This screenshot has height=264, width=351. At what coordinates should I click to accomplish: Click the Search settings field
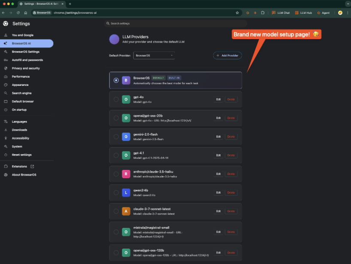[176, 23]
